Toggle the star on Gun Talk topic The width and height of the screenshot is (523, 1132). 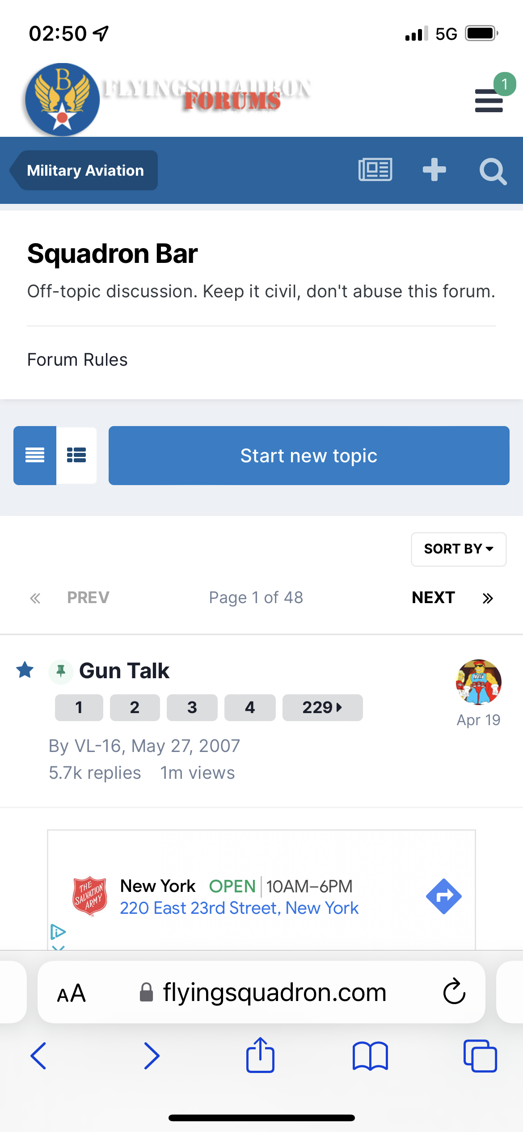pyautogui.click(x=25, y=670)
